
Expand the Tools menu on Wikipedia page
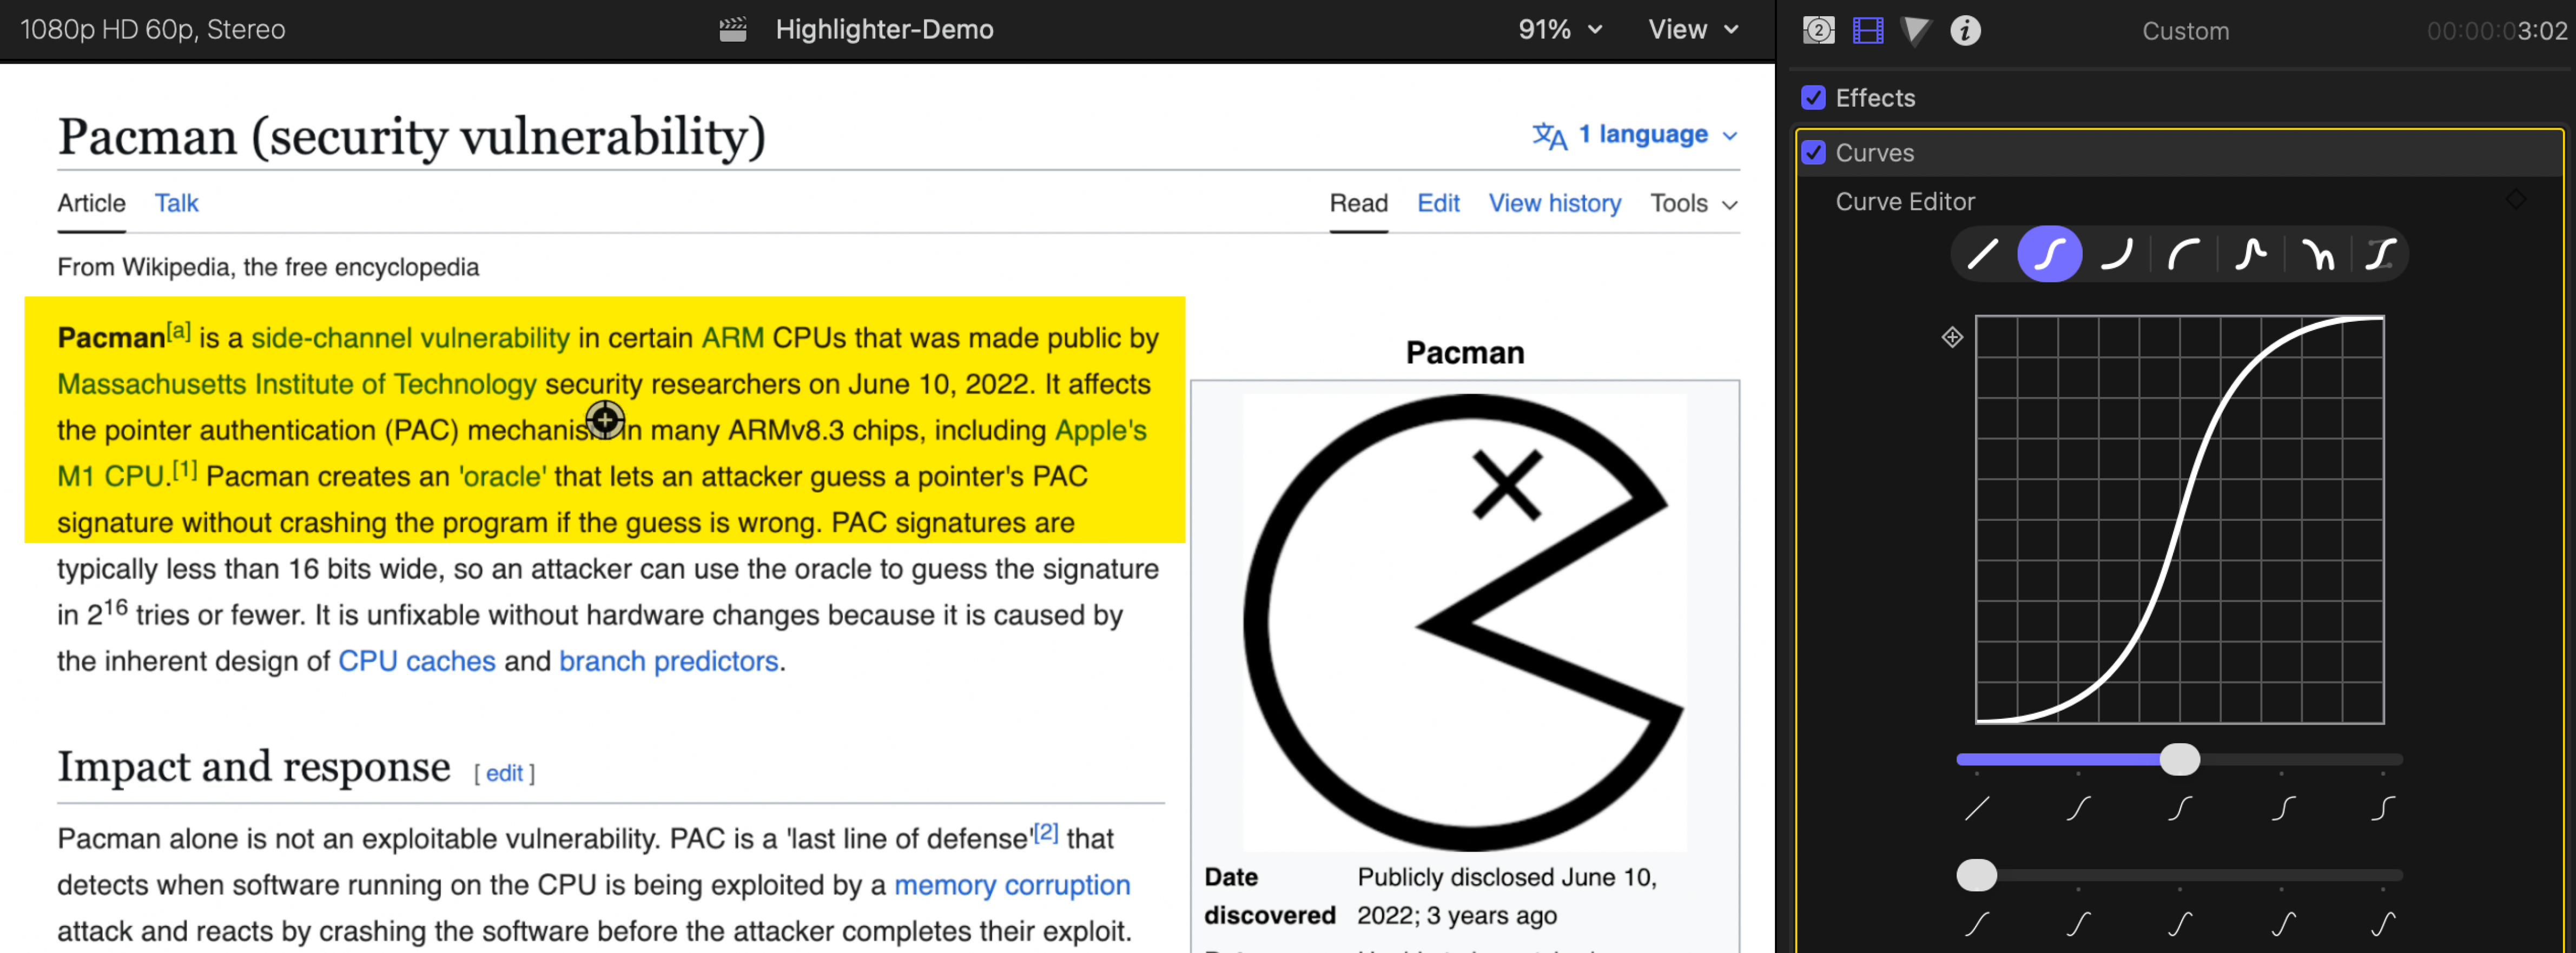[x=1693, y=203]
